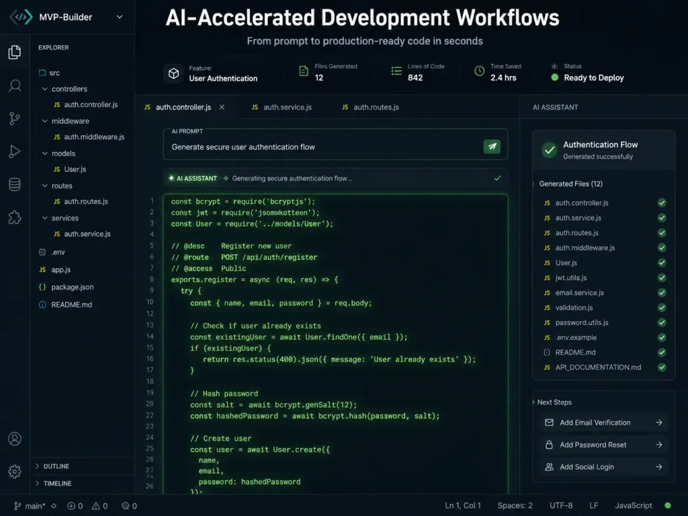Collapse the middleware folder
688x516 pixels.
tap(45, 121)
